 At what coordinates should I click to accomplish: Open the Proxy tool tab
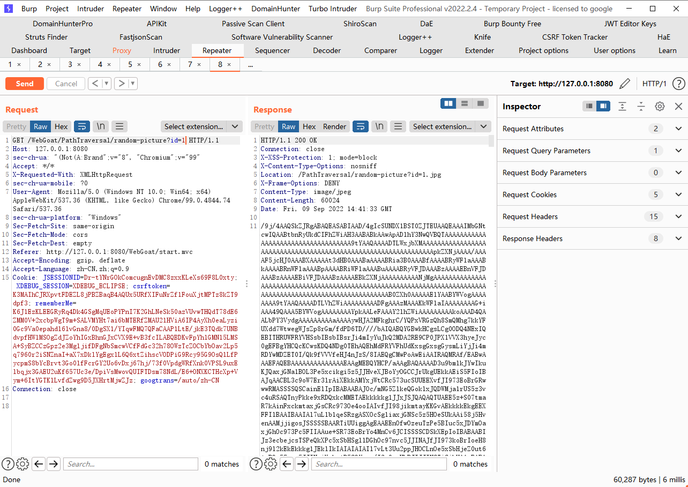point(122,50)
